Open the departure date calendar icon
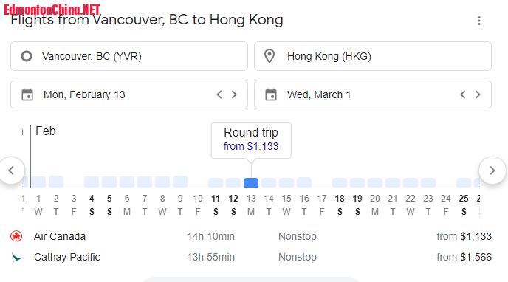 coord(27,94)
